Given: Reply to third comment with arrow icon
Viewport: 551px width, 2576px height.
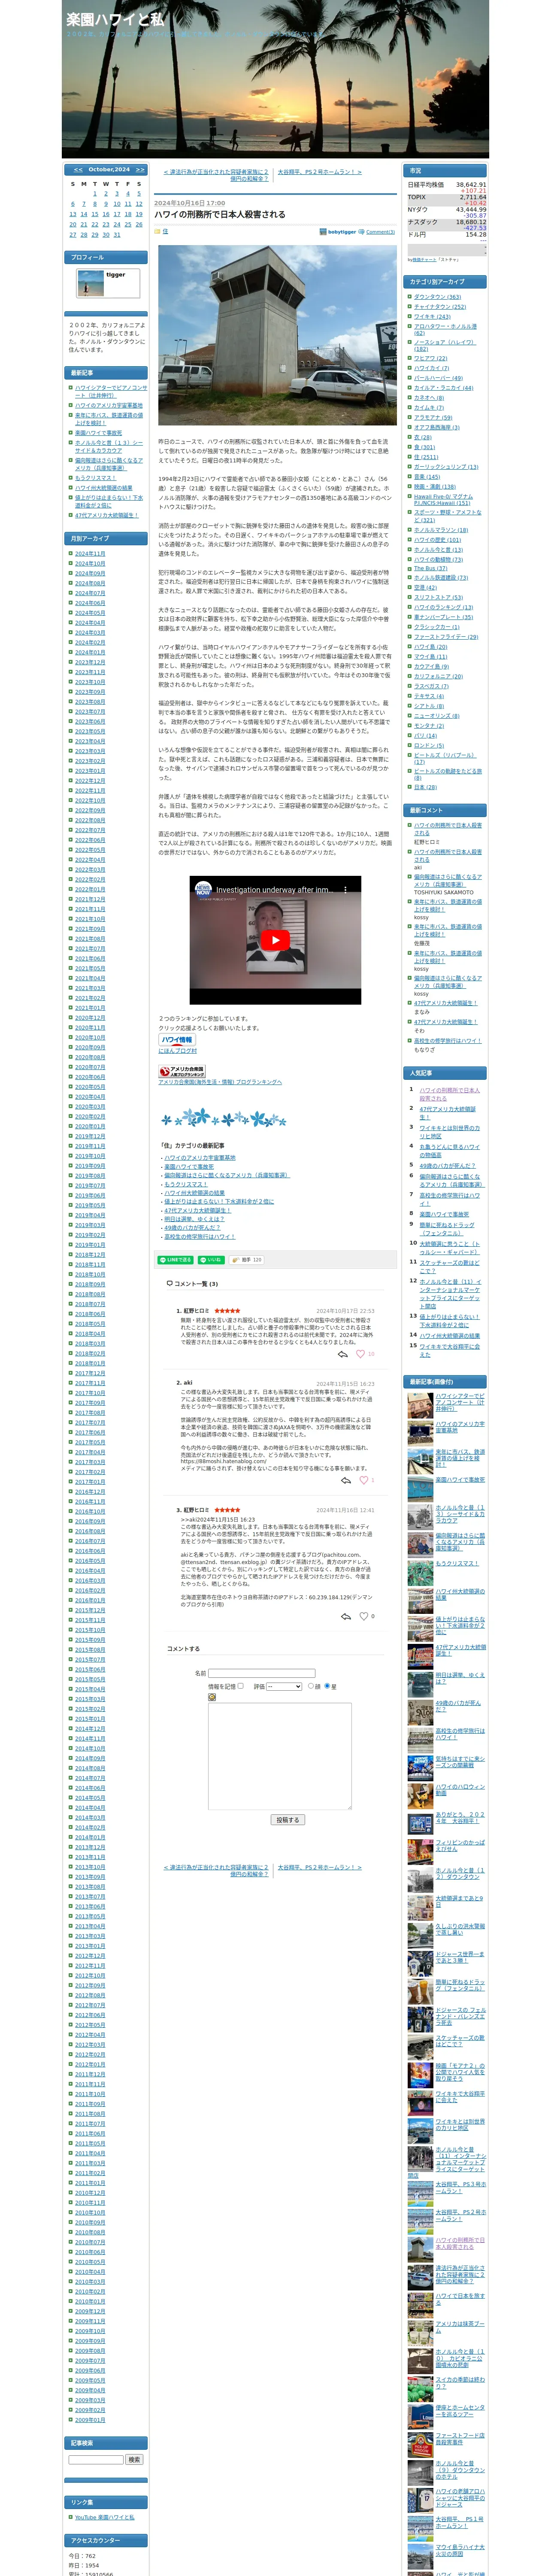Looking at the screenshot, I should click(x=346, y=1616).
